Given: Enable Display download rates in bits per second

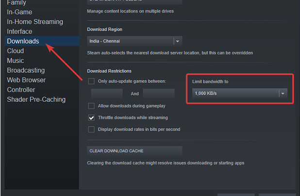Looking at the screenshot, I should coord(91,130).
